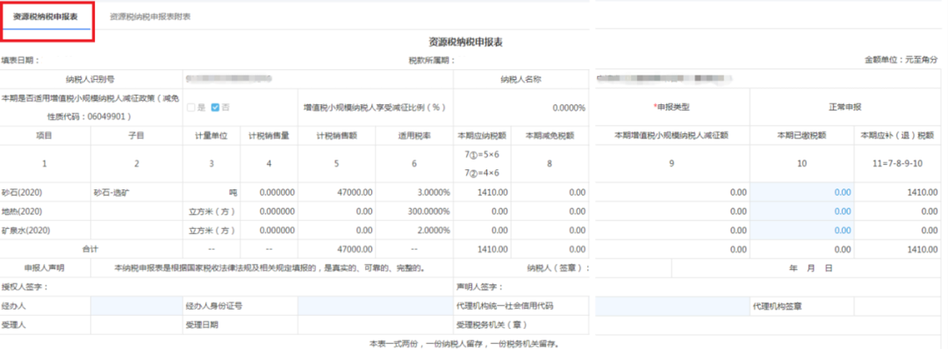Click 47000.00 计税销售额 in 砂石 row
The height and width of the screenshot is (349, 948).
tap(336, 193)
